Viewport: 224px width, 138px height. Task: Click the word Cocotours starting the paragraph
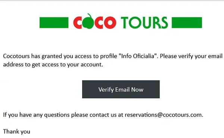coord(16,56)
